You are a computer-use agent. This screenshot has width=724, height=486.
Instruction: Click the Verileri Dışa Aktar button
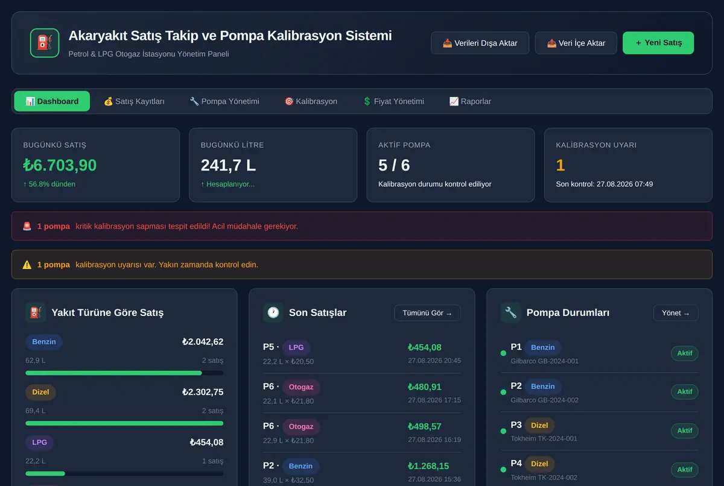480,43
